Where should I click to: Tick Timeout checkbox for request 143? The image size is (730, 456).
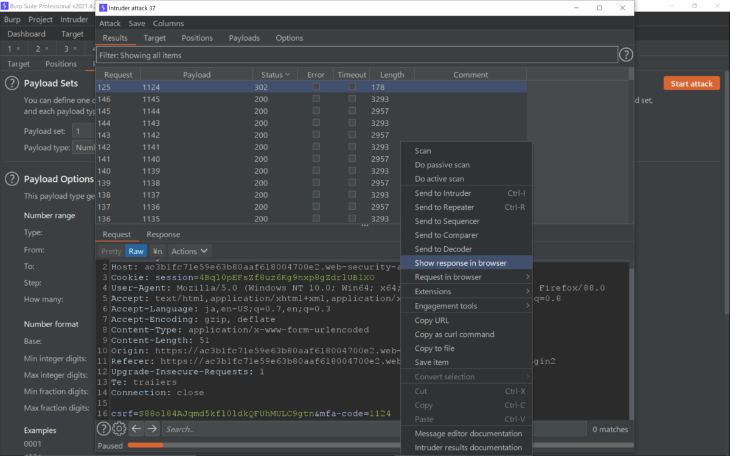pyautogui.click(x=352, y=135)
